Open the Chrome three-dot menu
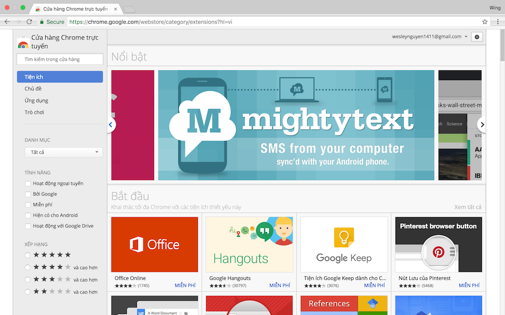The image size is (505, 315). (497, 22)
